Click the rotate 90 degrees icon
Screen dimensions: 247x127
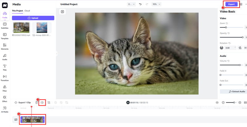pyautogui.click(x=240, y=48)
